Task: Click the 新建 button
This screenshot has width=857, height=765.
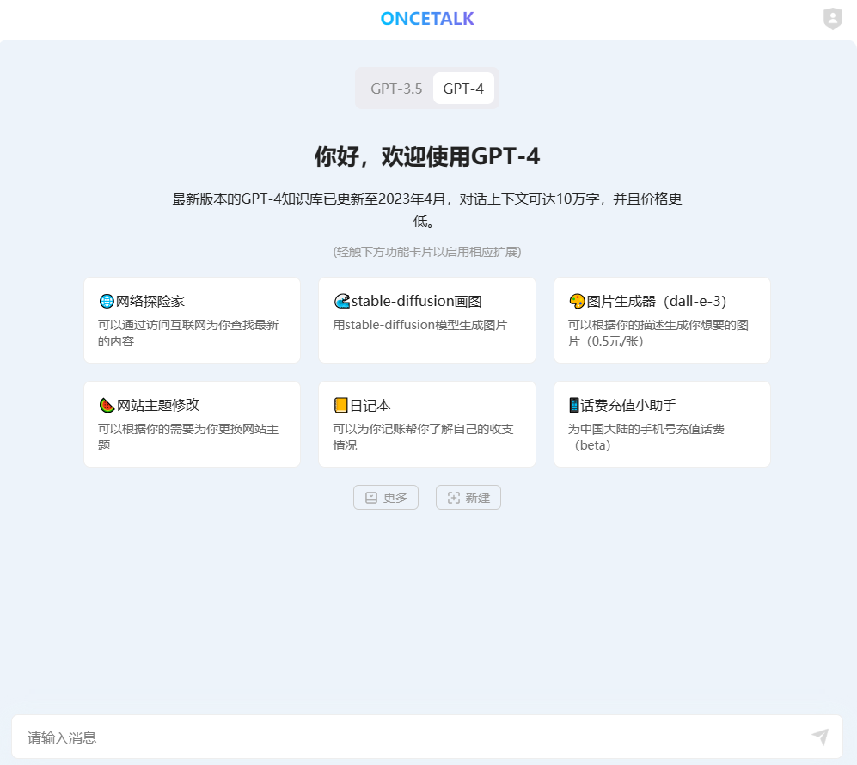Action: pyautogui.click(x=468, y=497)
